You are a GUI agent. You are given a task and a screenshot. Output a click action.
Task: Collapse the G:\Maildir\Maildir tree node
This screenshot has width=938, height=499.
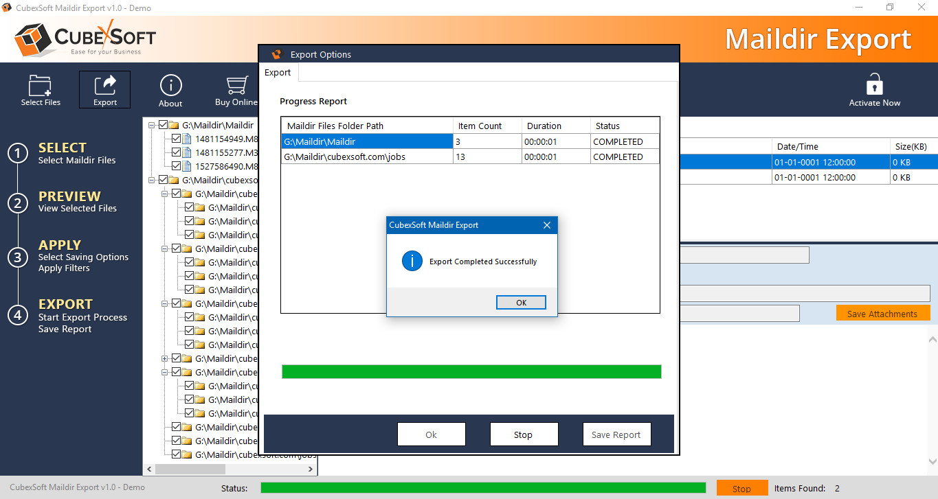[152, 125]
